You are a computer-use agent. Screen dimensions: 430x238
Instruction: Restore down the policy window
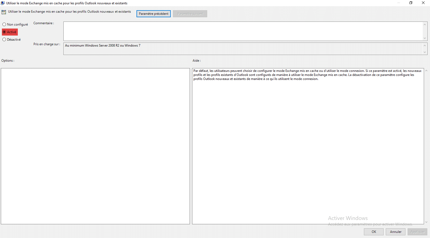point(411,3)
